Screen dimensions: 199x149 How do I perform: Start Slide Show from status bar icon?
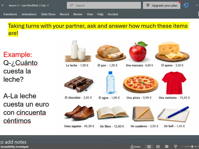point(176,146)
